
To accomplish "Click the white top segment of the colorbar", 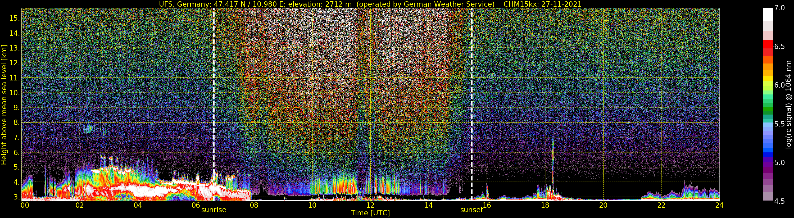I will [768, 14].
